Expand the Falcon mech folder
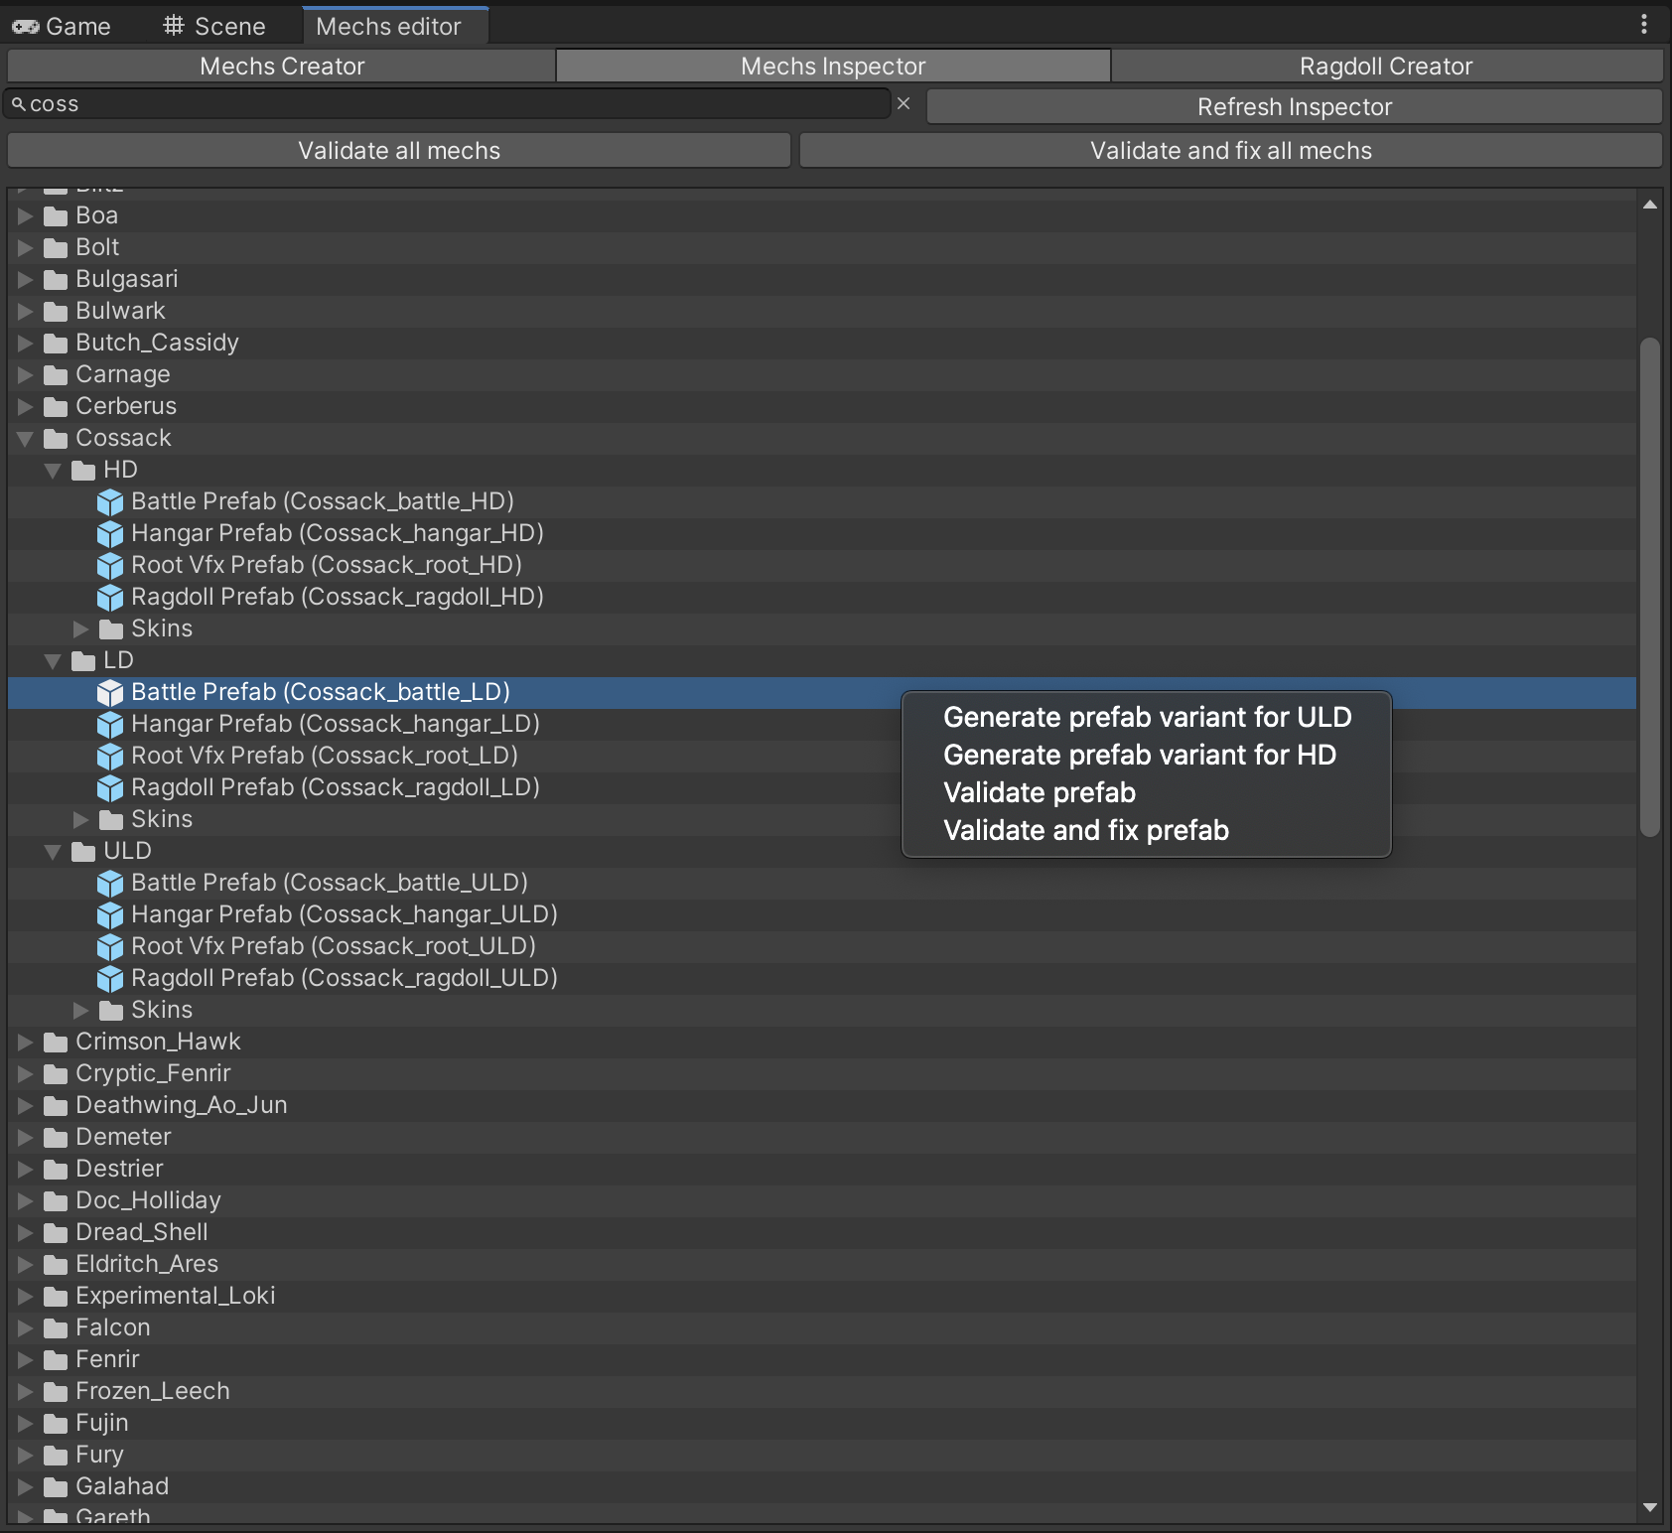Screen dimensions: 1672x1533 coord(26,1328)
